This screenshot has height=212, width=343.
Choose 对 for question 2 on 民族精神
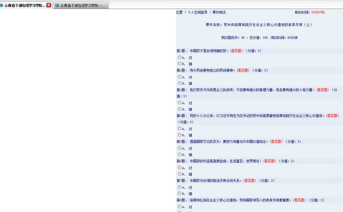pyautogui.click(x=180, y=76)
